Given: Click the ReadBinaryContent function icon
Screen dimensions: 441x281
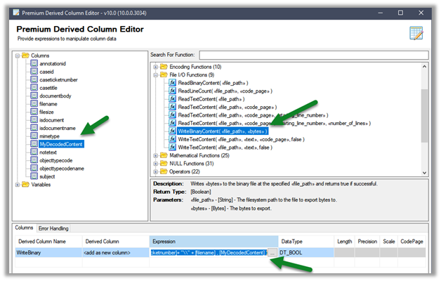Looking at the screenshot, I should (x=171, y=83).
